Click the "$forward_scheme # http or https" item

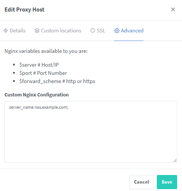coord(57,81)
